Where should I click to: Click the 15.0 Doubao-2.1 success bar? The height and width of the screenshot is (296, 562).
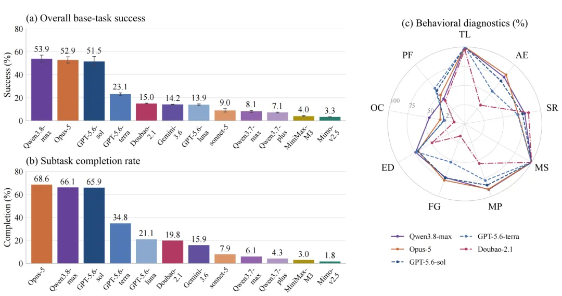pyautogui.click(x=147, y=112)
